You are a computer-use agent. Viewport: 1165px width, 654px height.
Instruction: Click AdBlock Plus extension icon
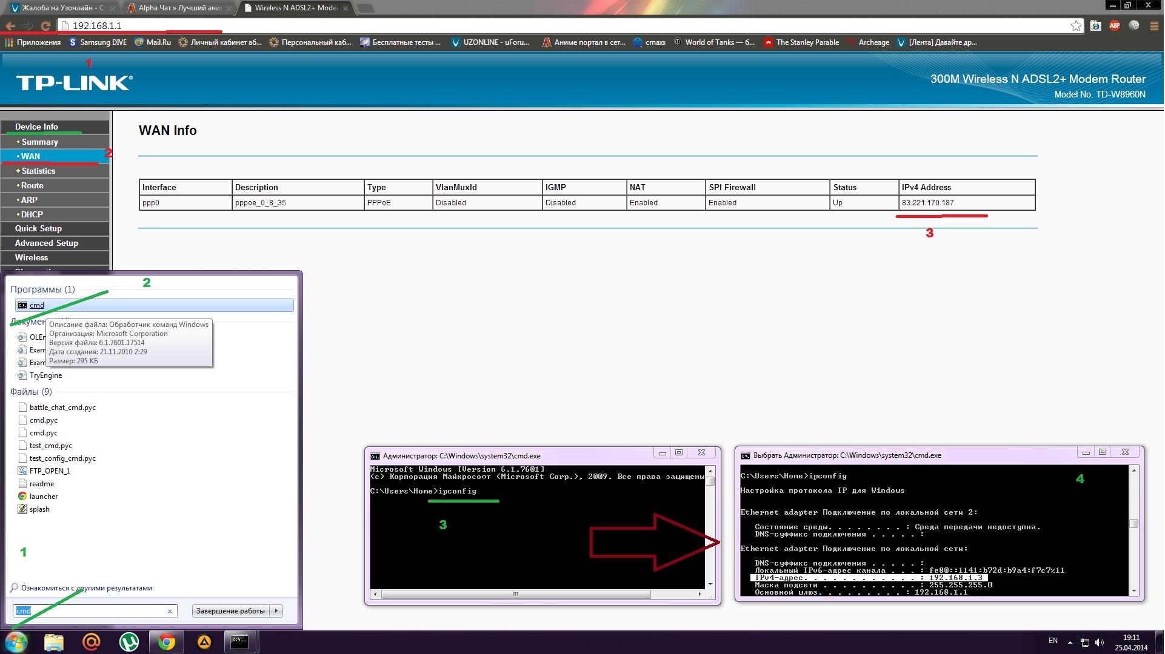(x=1115, y=25)
